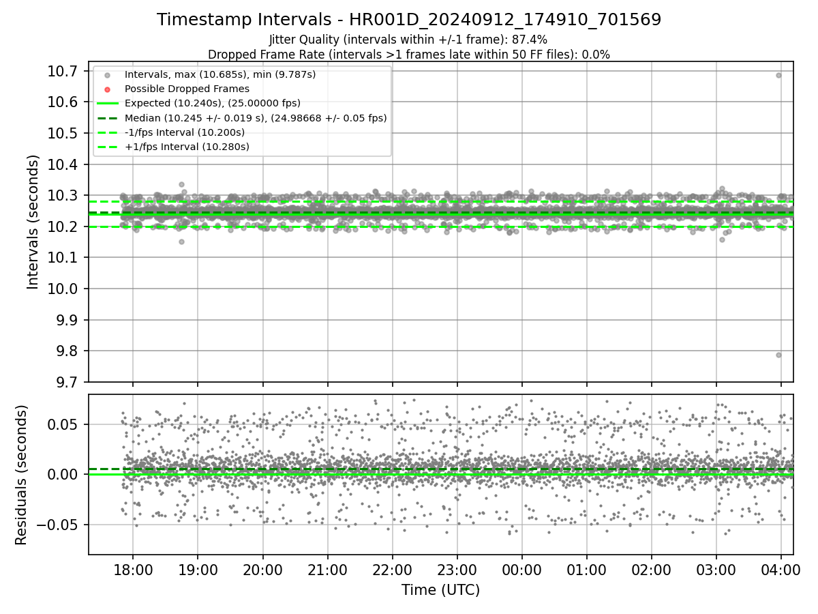Screen dimensions: 818x614
Task: Click the 'Dropped Frame Rate' 0.0% subtitle line
Action: (409, 55)
